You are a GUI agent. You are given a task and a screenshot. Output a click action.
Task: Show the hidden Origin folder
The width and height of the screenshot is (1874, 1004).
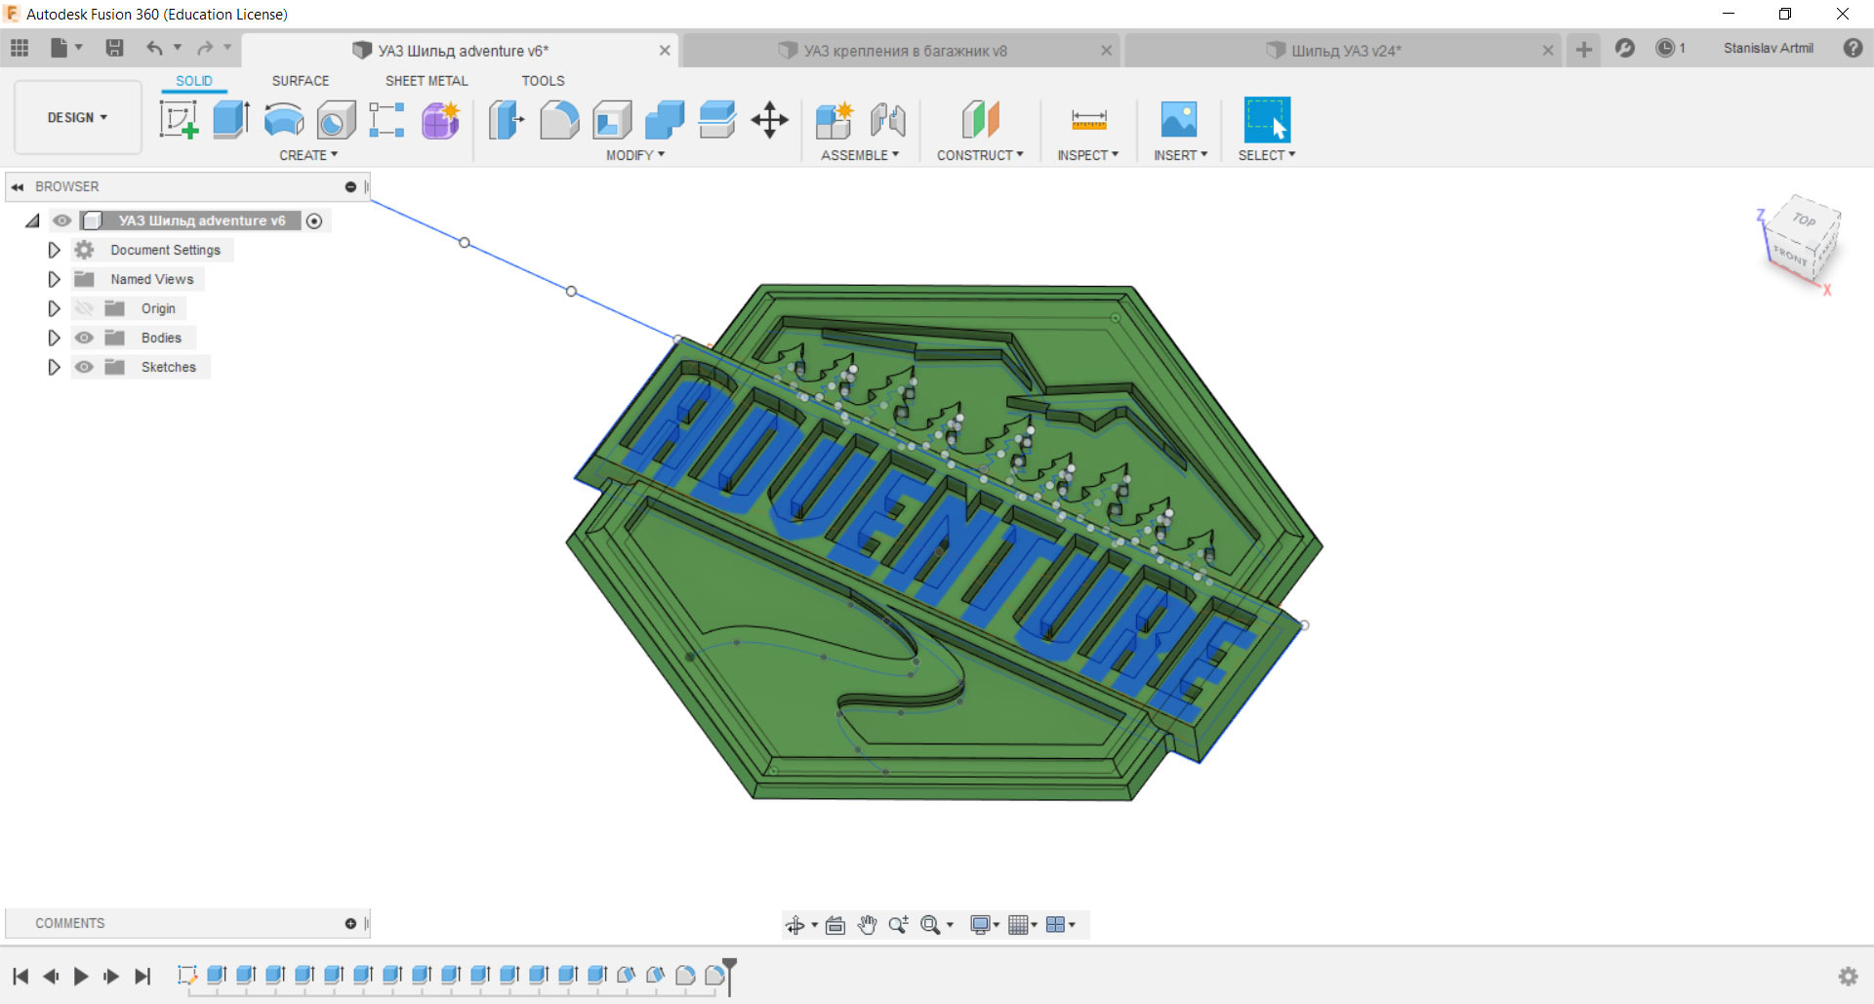coord(85,308)
